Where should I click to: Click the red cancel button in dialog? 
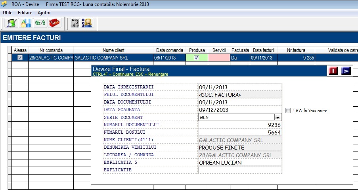tap(333, 71)
